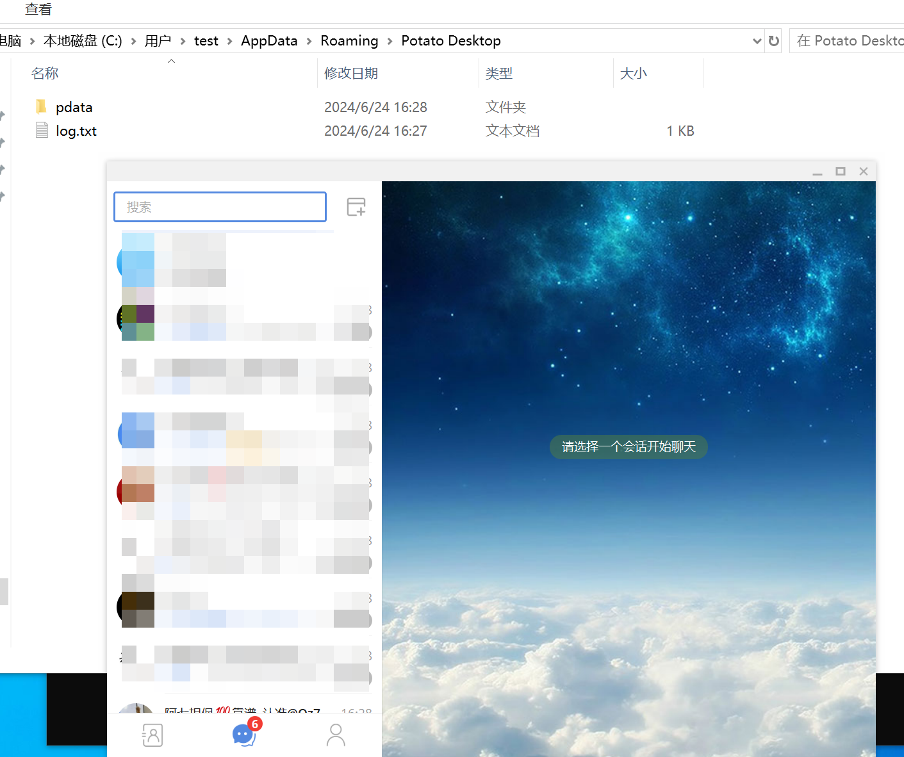
Task: Select the pdata folder icon
Action: (42, 106)
